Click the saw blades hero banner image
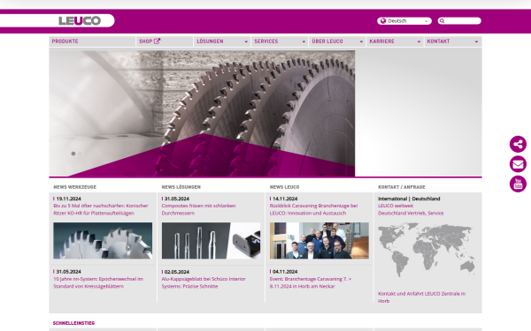The height and width of the screenshot is (331, 531). (202, 114)
